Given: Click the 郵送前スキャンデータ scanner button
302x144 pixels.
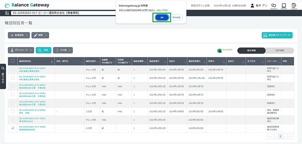Looking at the screenshot, I should 277,35.
